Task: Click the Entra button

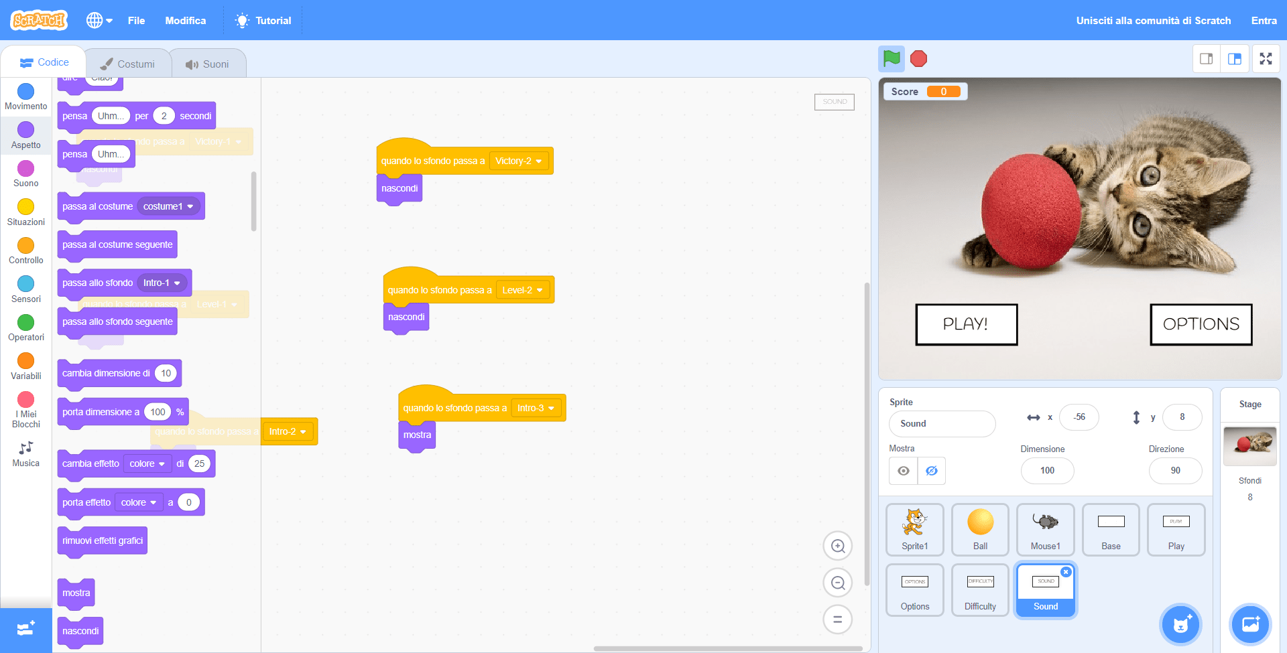Action: pos(1265,20)
